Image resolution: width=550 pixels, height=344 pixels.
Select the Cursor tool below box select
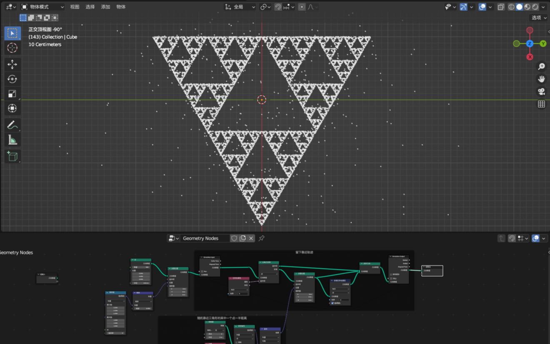pyautogui.click(x=12, y=48)
